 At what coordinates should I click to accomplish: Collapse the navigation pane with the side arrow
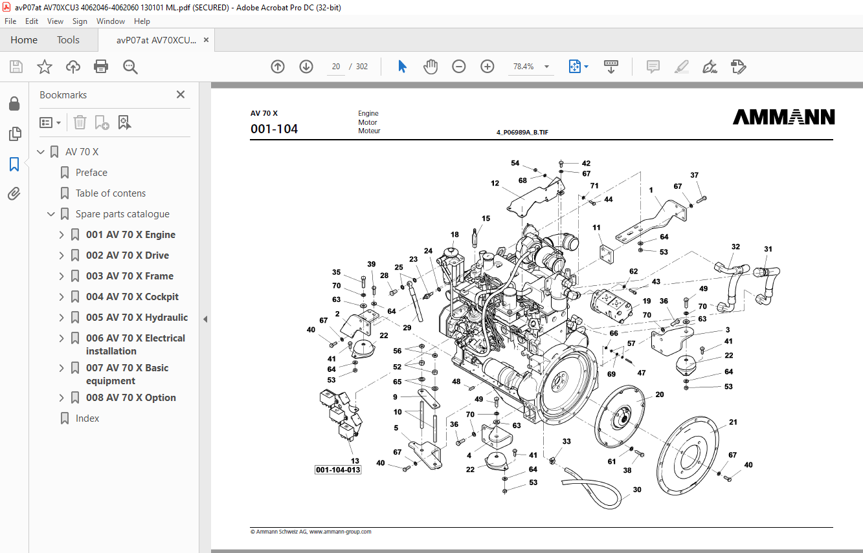(x=205, y=319)
